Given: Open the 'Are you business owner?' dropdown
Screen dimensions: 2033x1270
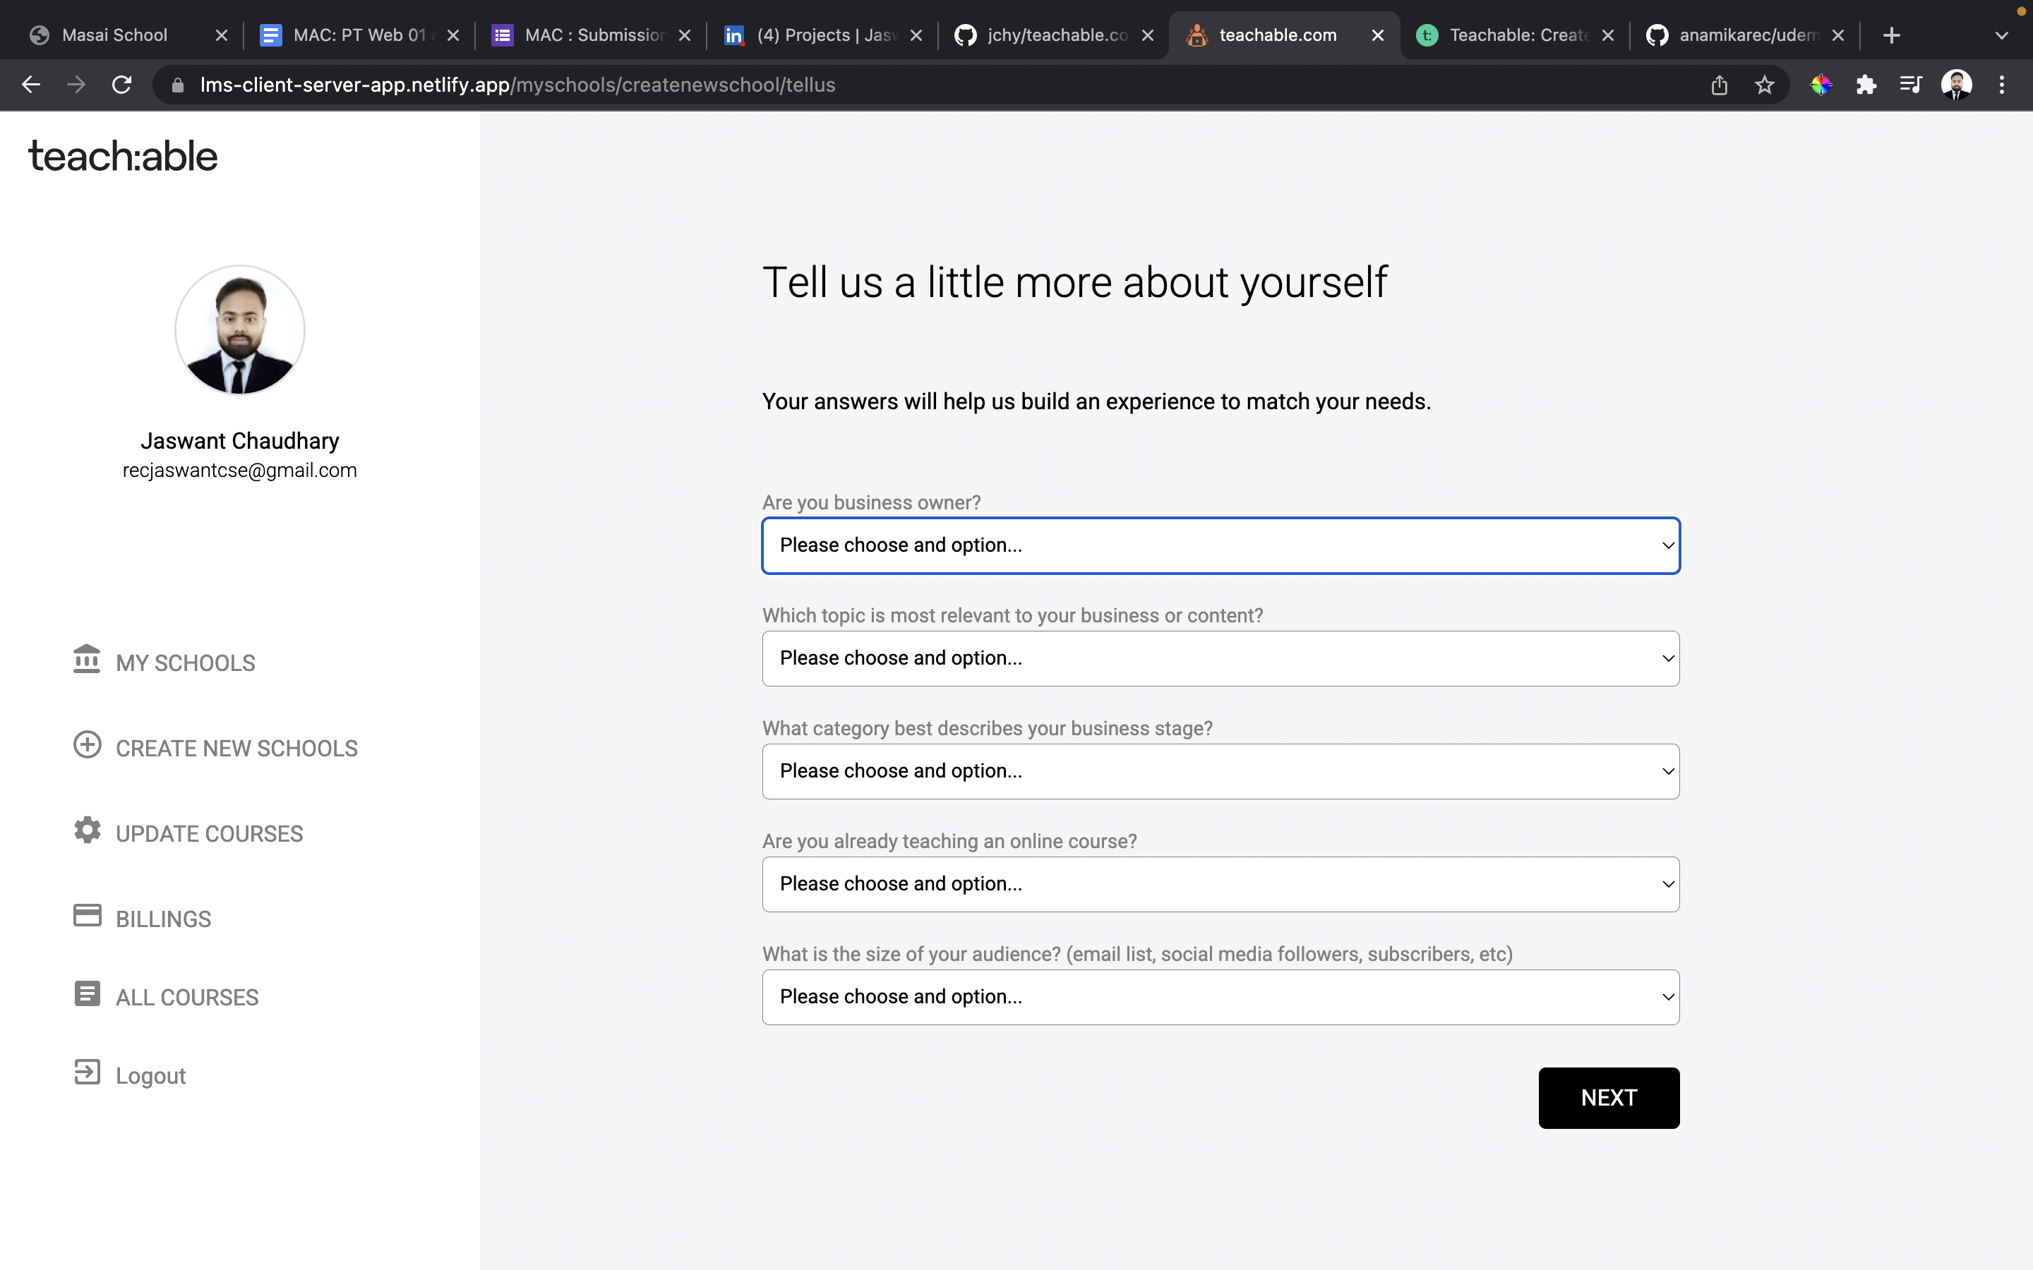Looking at the screenshot, I should (1219, 545).
